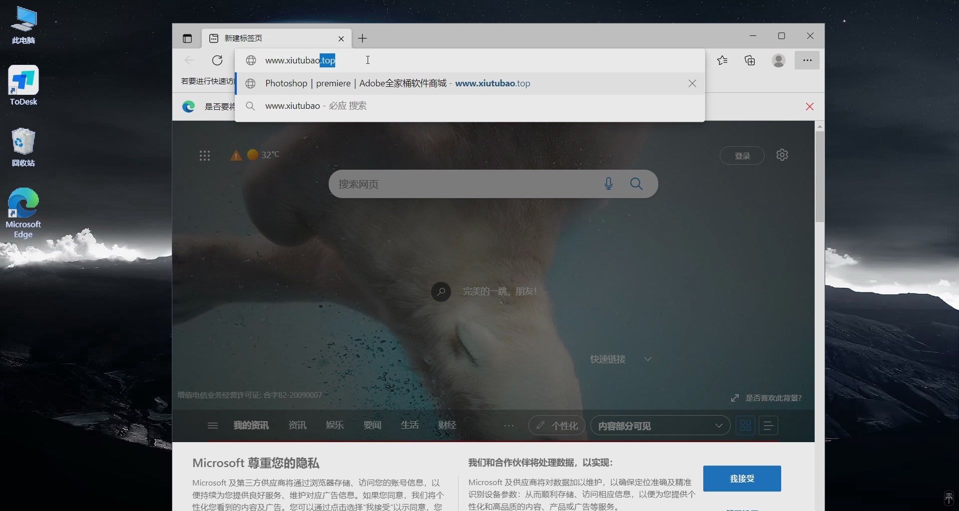The height and width of the screenshot is (511, 959).
Task: Select the voice search microphone icon
Action: coord(608,184)
